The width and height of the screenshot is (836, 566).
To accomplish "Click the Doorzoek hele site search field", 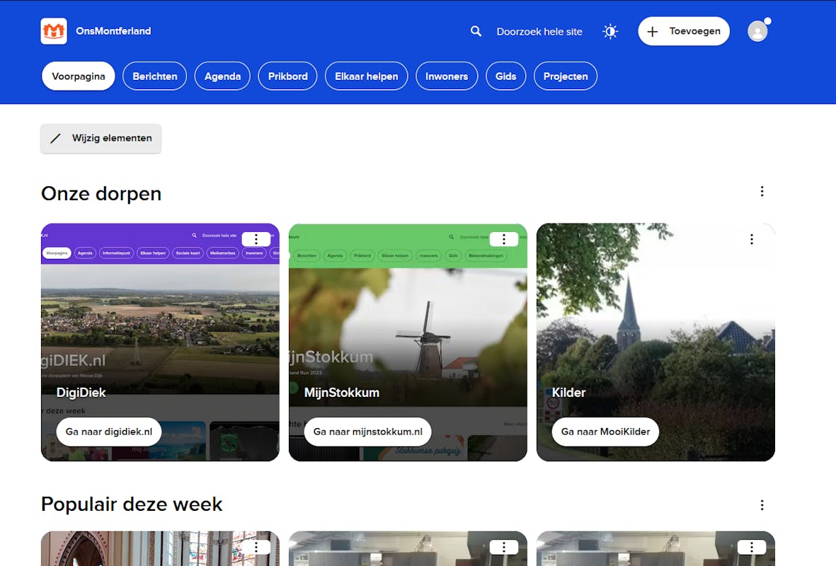I will (539, 31).
